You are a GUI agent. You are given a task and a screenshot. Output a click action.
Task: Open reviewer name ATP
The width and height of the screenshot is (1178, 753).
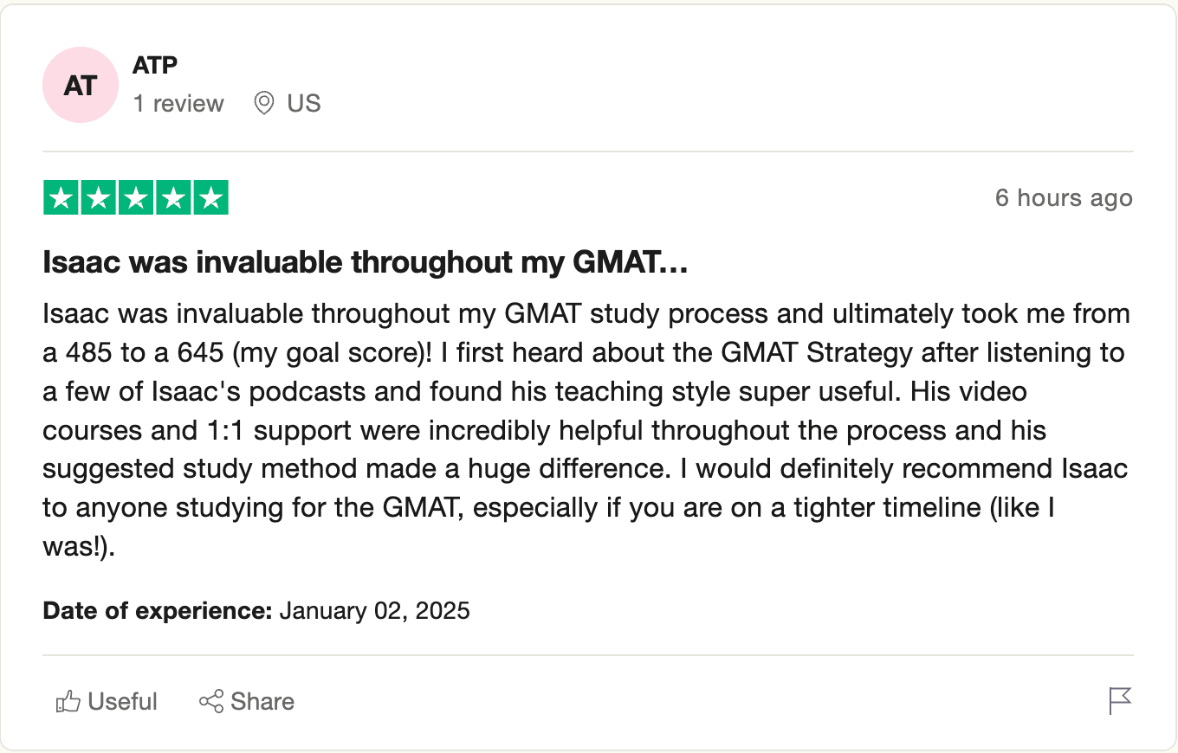[x=155, y=65]
